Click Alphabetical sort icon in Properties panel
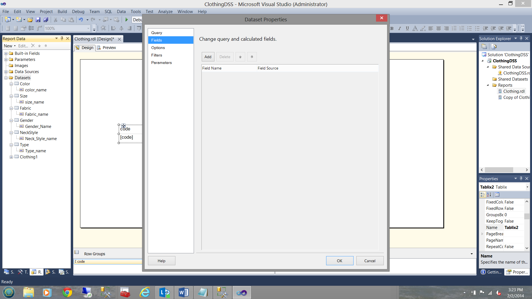532x299 pixels. click(x=489, y=195)
